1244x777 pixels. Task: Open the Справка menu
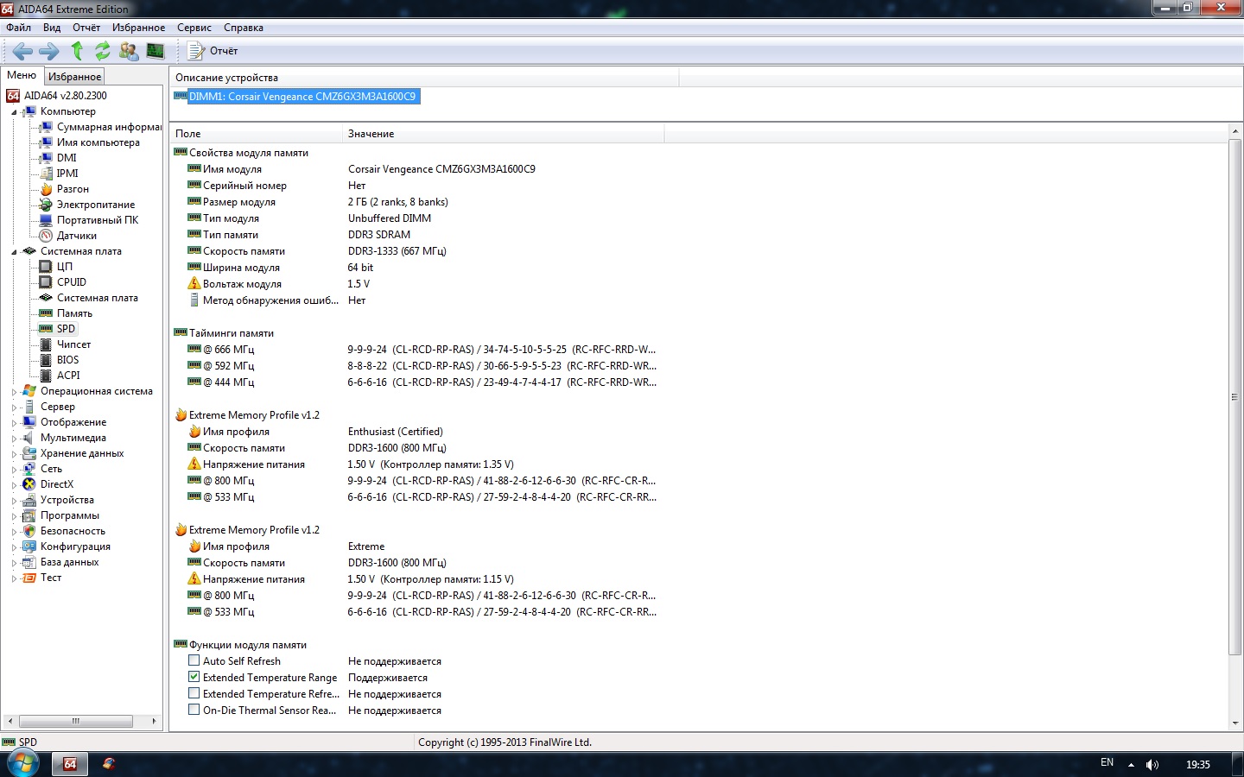pyautogui.click(x=244, y=28)
